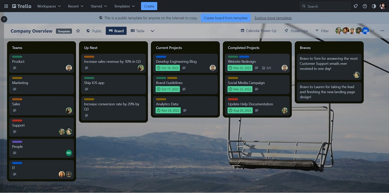Open the user account avatar menu

(x=383, y=6)
